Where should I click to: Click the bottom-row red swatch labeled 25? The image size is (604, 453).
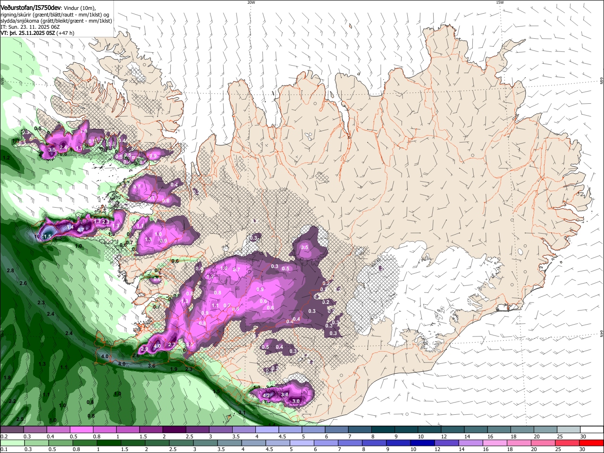567,443
